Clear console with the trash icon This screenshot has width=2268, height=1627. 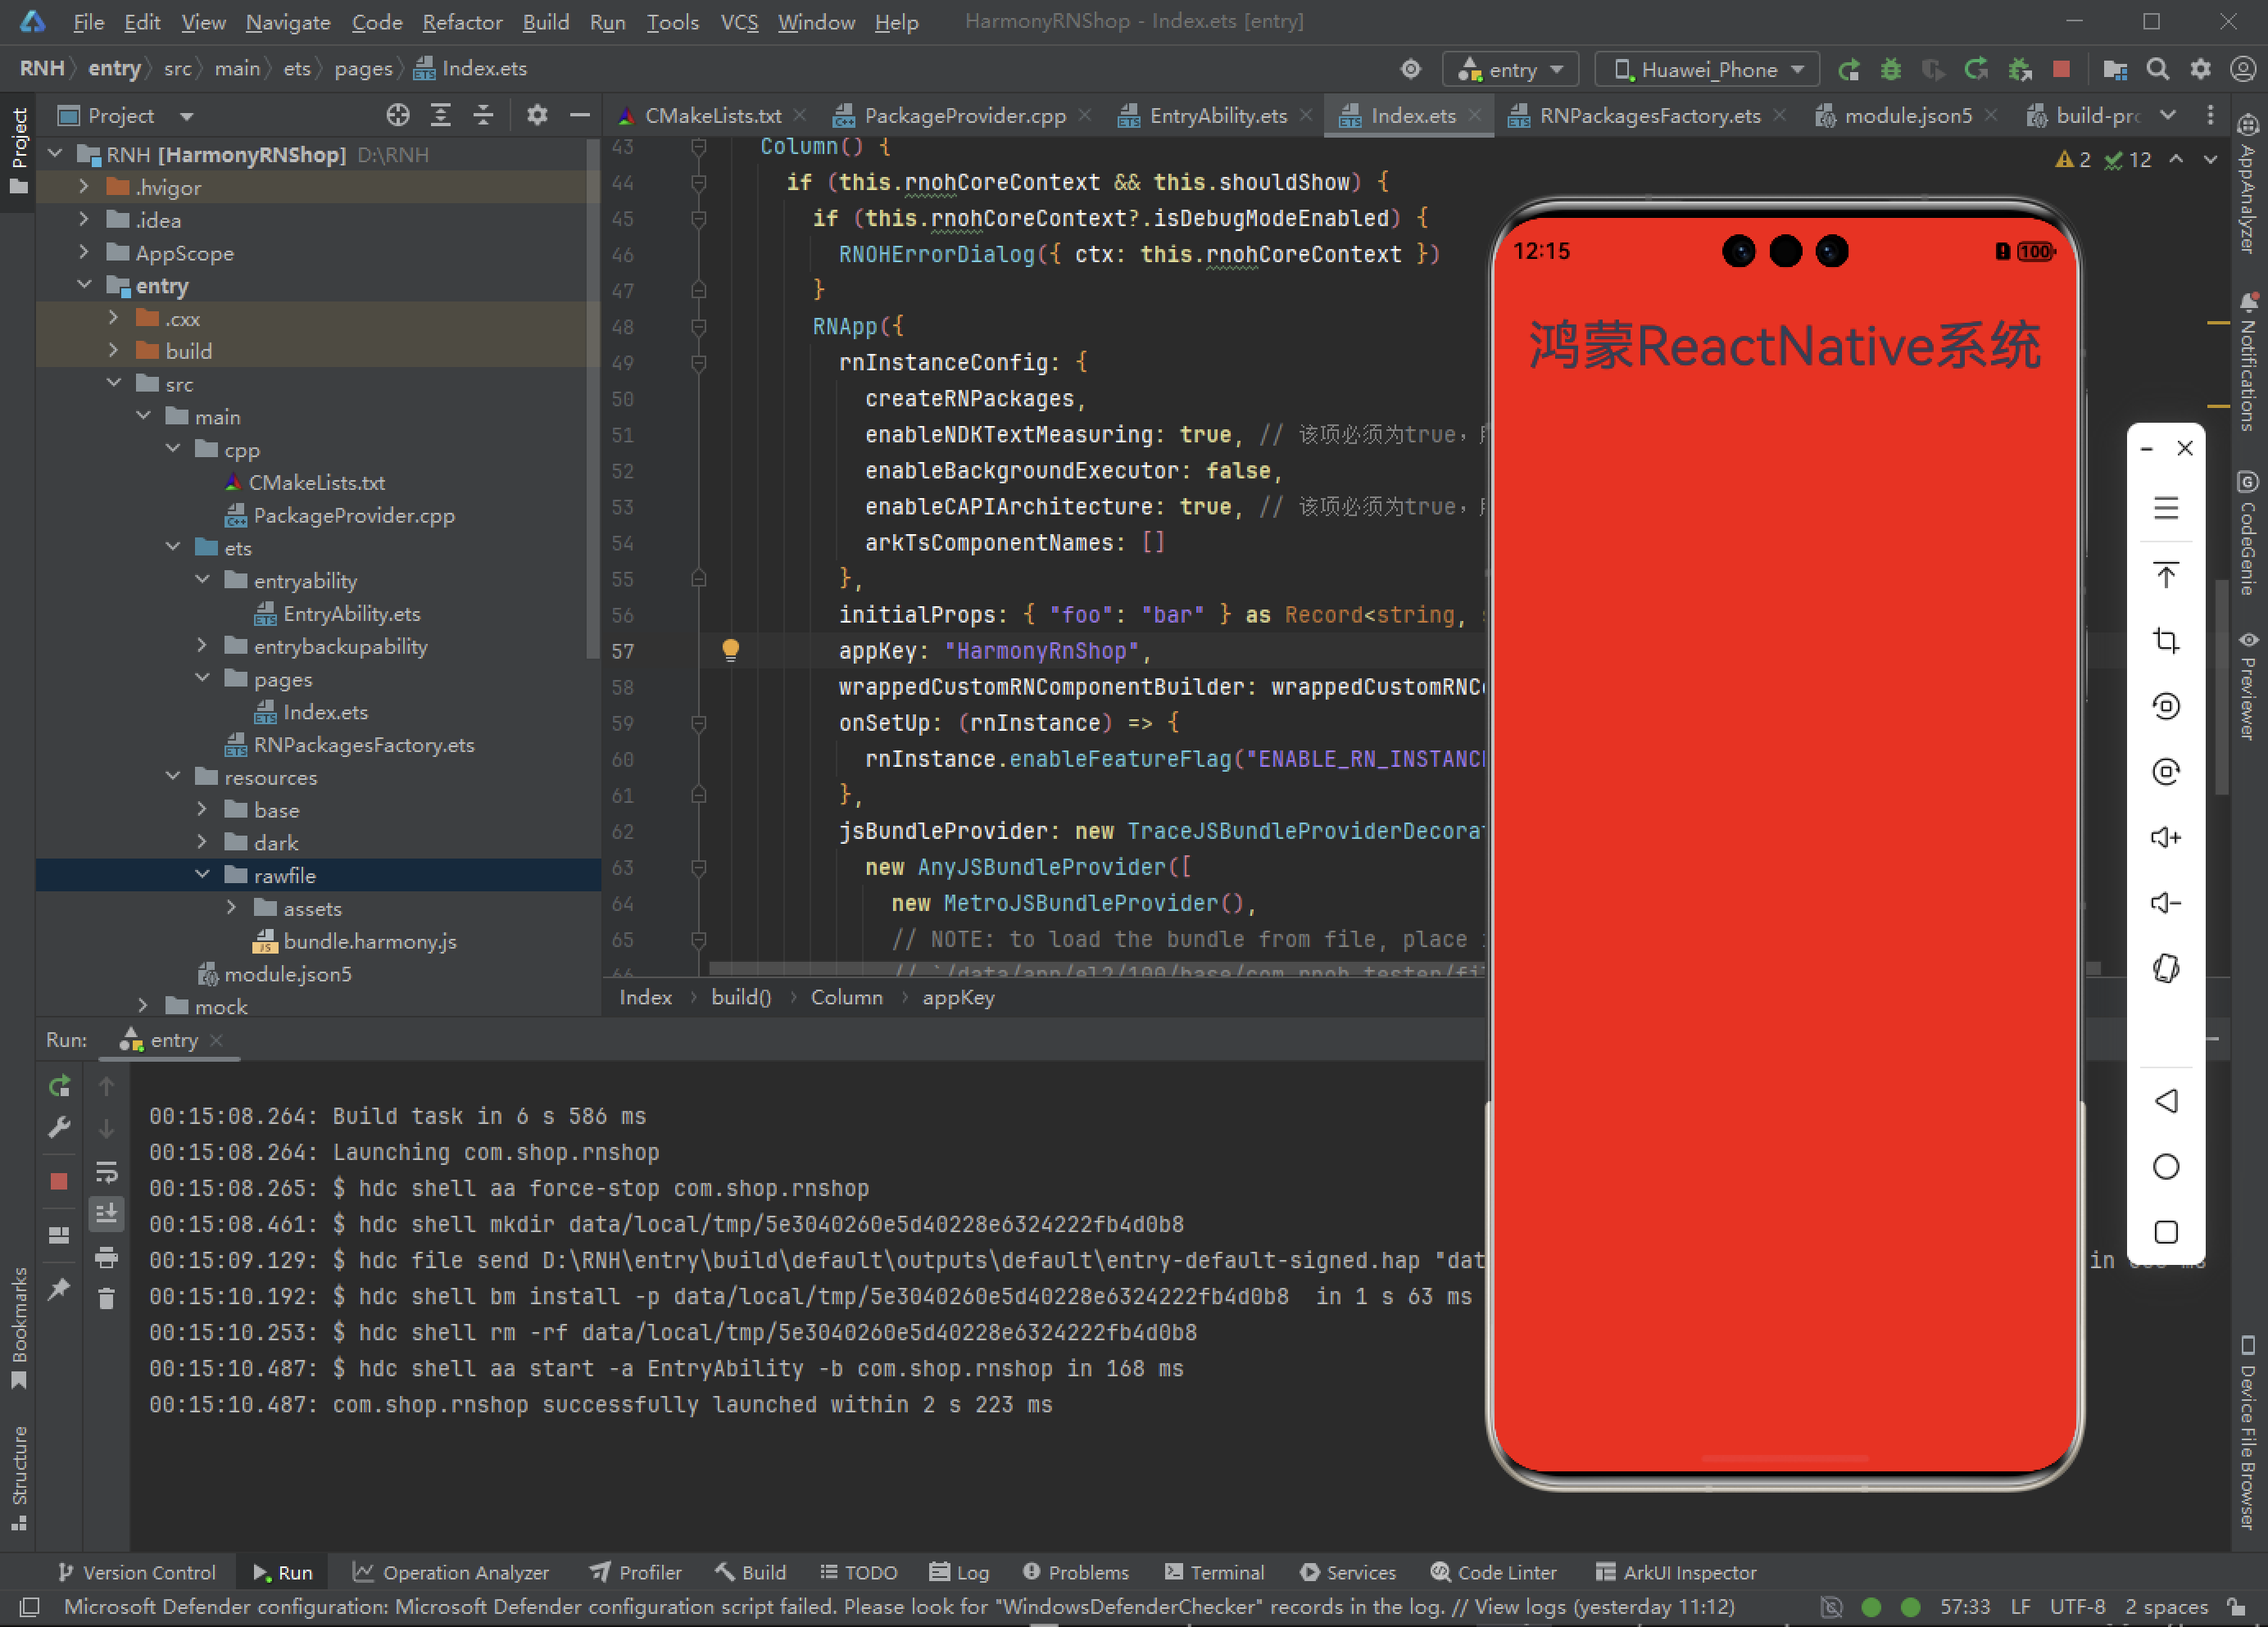coord(106,1299)
